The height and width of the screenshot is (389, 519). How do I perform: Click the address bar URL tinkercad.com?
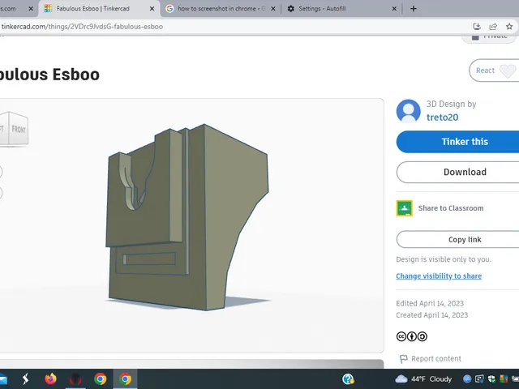82,27
